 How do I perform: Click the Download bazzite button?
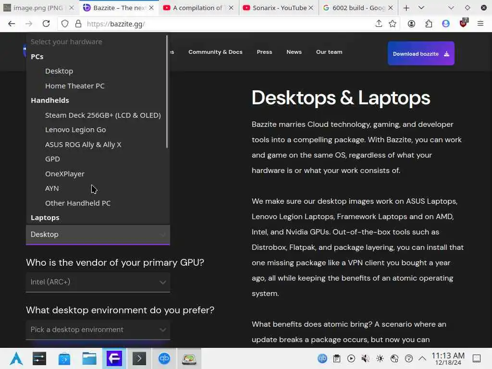421,54
